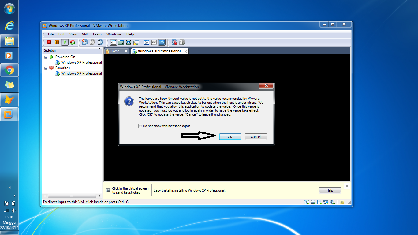Check 'Do not show this message again'

140,126
